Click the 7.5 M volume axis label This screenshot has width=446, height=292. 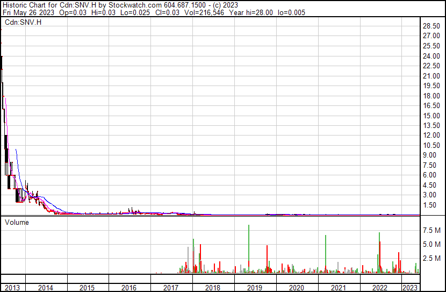pyautogui.click(x=431, y=231)
